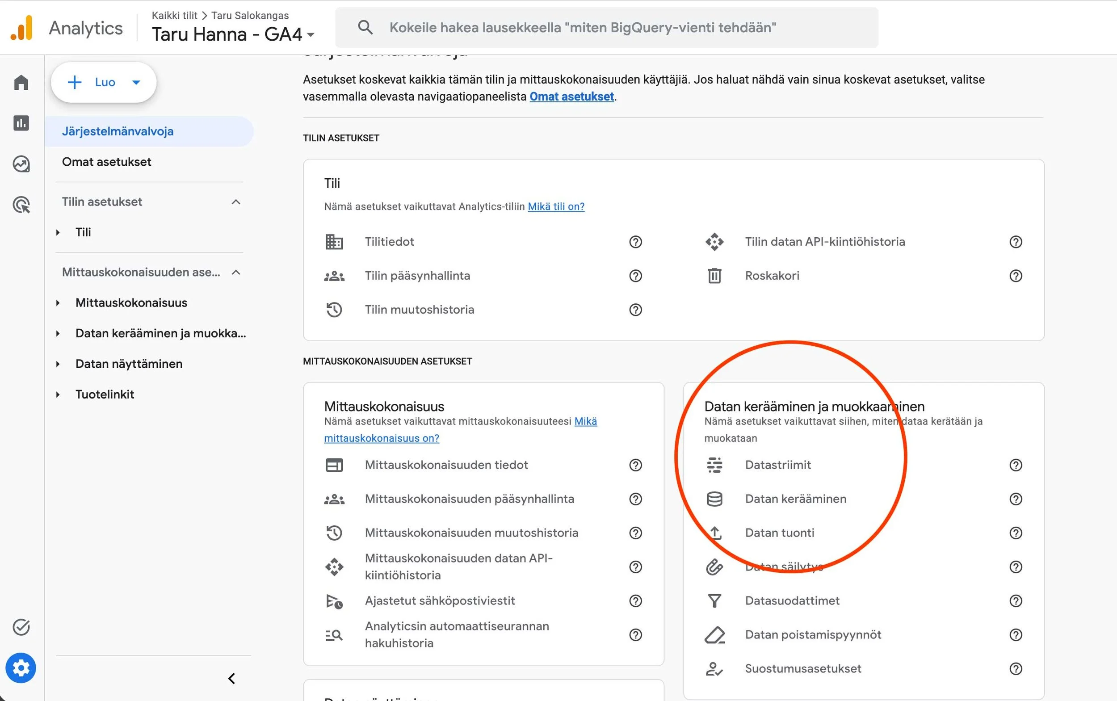Focus the search field
Image resolution: width=1117 pixels, height=701 pixels.
pos(606,27)
